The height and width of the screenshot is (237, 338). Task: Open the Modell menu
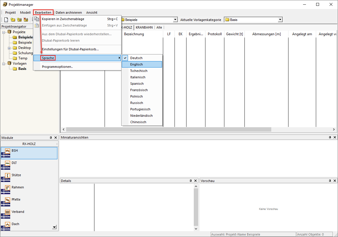point(25,13)
